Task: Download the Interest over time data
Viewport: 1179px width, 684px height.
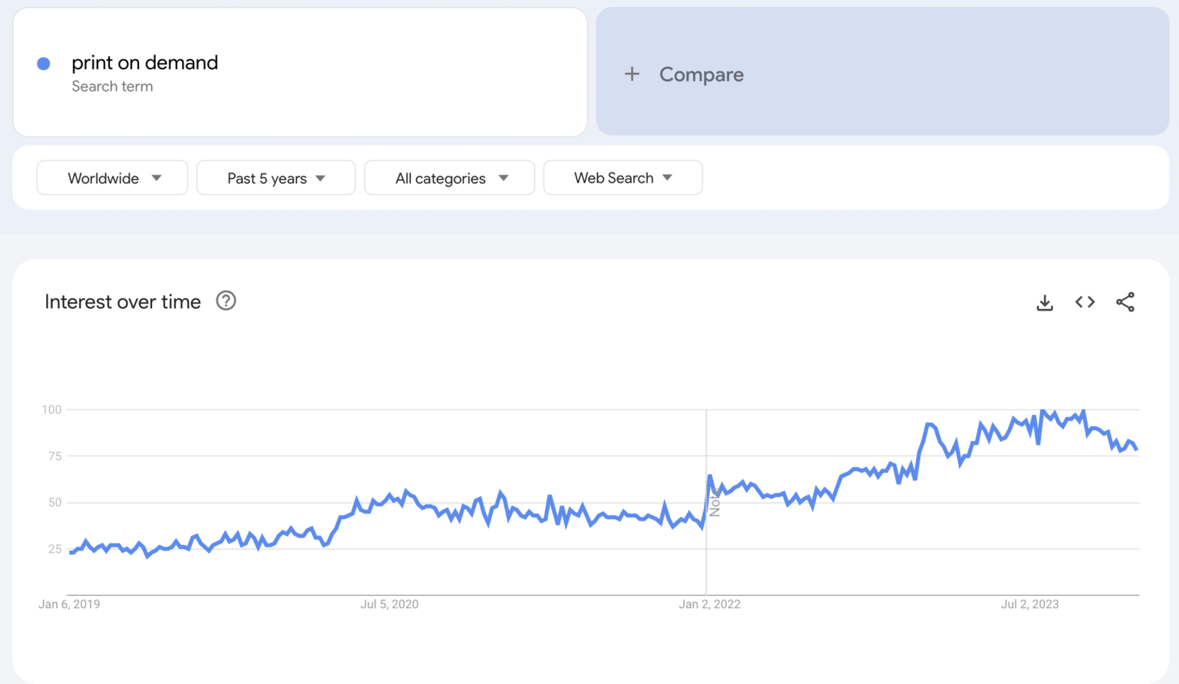Action: [x=1045, y=302]
